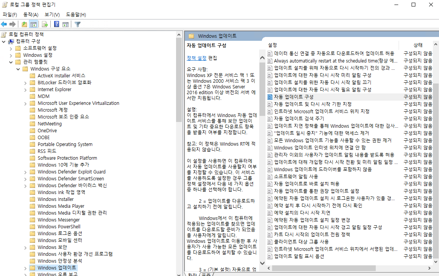The width and height of the screenshot is (439, 276).
Task: Click the Up one level folder icon
Action: tap(24, 24)
